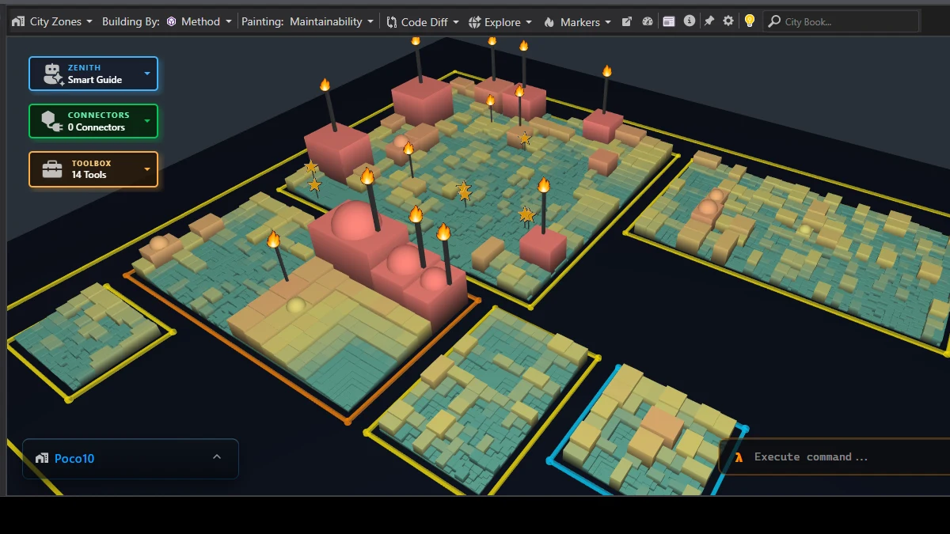Click the Markers flame icon in toolbar
This screenshot has height=534, width=950.
[549, 22]
